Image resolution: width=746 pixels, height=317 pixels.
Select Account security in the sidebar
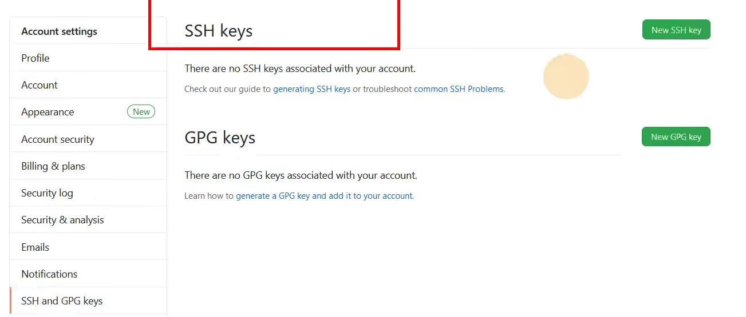(58, 139)
